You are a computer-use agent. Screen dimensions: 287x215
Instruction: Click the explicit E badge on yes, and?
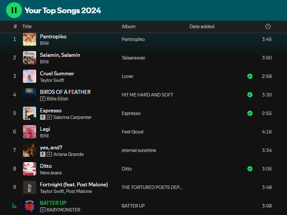[x=43, y=154]
